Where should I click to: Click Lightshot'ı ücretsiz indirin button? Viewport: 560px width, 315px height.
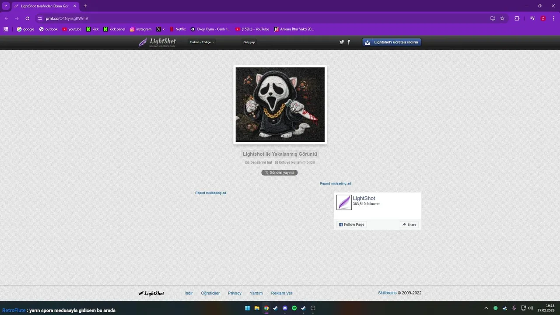392,42
